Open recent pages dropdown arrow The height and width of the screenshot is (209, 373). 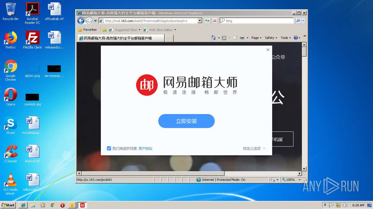pyautogui.click(x=95, y=21)
